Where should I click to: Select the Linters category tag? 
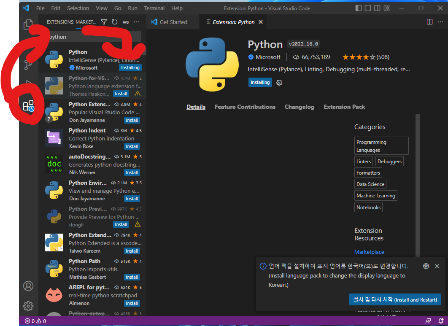click(364, 162)
